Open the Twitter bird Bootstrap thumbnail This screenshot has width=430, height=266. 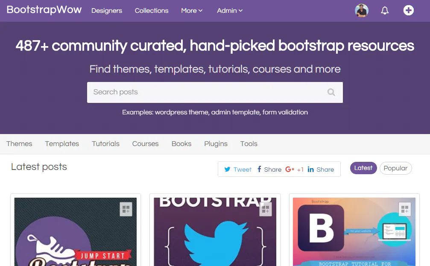215,232
